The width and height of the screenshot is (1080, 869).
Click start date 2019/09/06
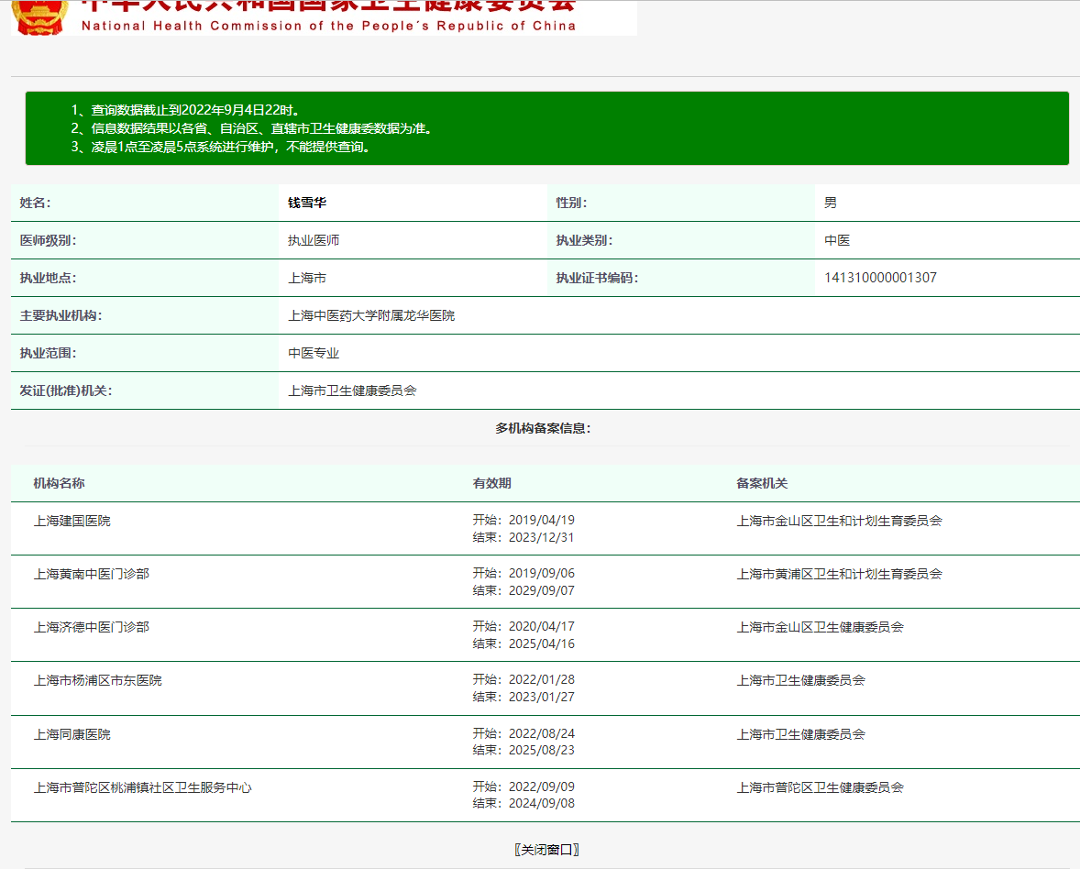[542, 573]
